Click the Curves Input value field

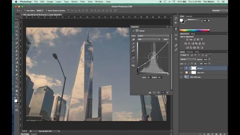point(148,77)
